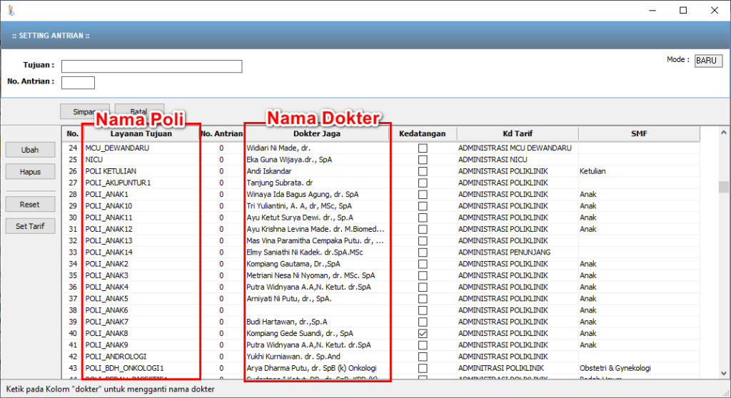Viewport: 731px width, 398px height.
Task: Focus the Tujuan text field
Action: coord(151,66)
